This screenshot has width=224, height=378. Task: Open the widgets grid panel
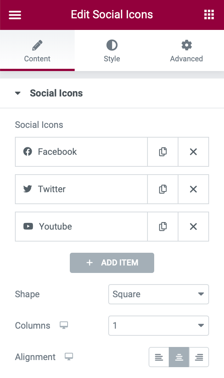click(209, 15)
